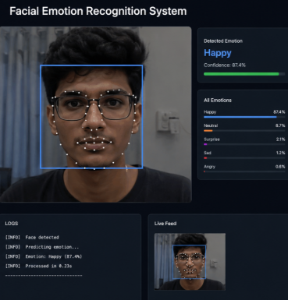Viewport: 288px width, 300px height.
Task: Click the 0.6% Angry value
Action: pos(280,167)
